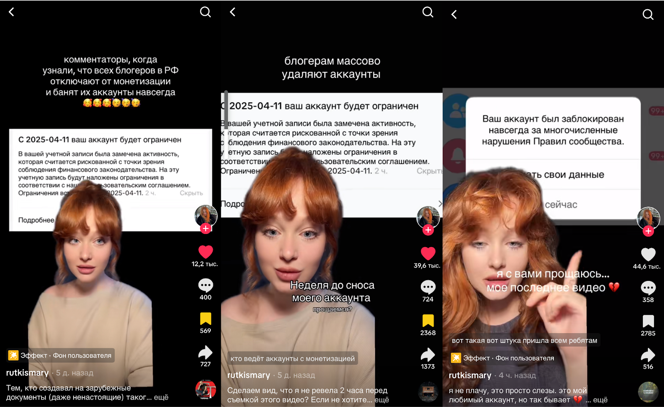
Task: Unlike the video with 12,2 тыс. likes
Action: [x=205, y=252]
